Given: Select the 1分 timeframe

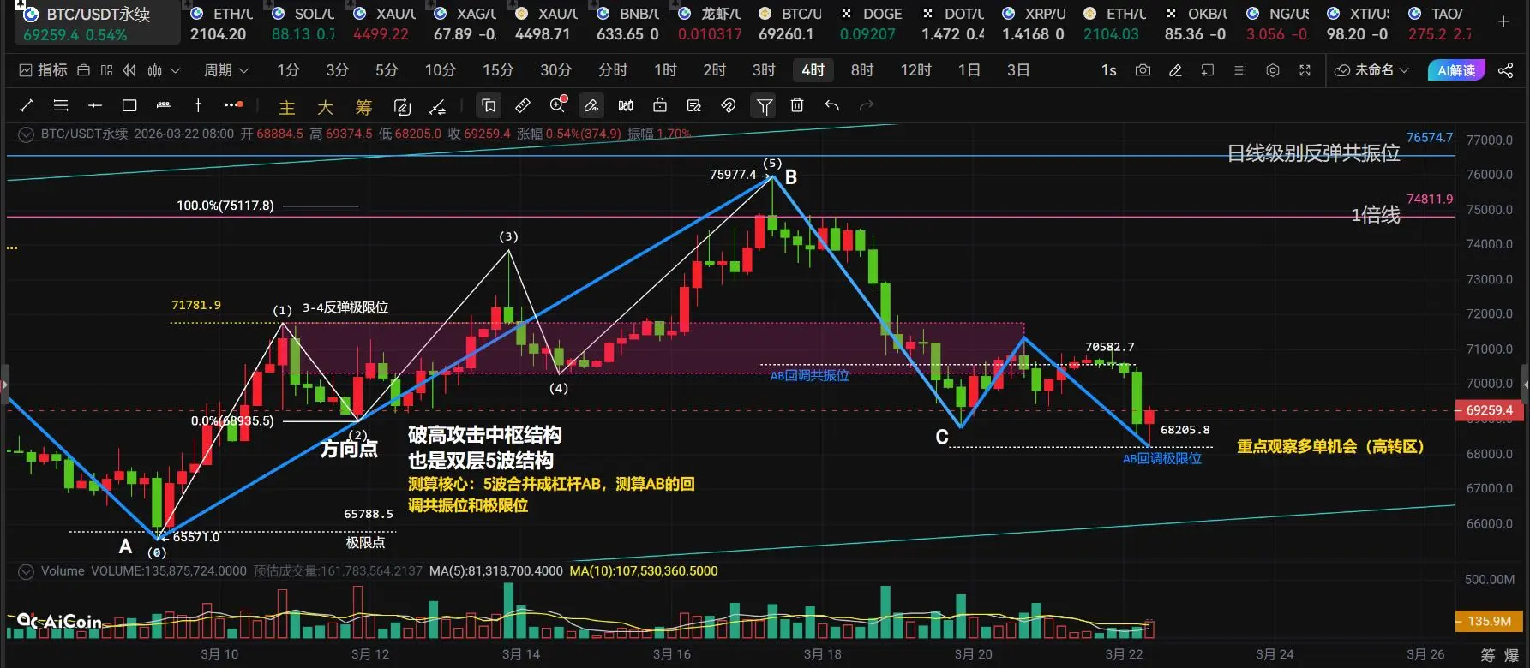Looking at the screenshot, I should tap(288, 70).
